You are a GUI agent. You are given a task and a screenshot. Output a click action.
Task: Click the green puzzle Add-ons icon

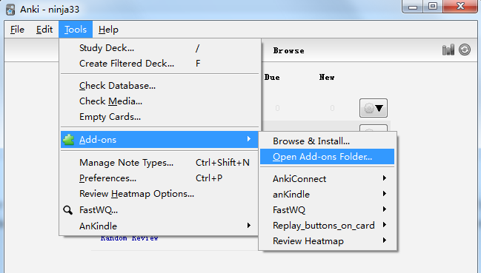pos(68,140)
